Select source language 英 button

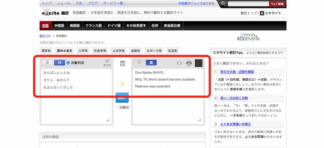pos(47,63)
